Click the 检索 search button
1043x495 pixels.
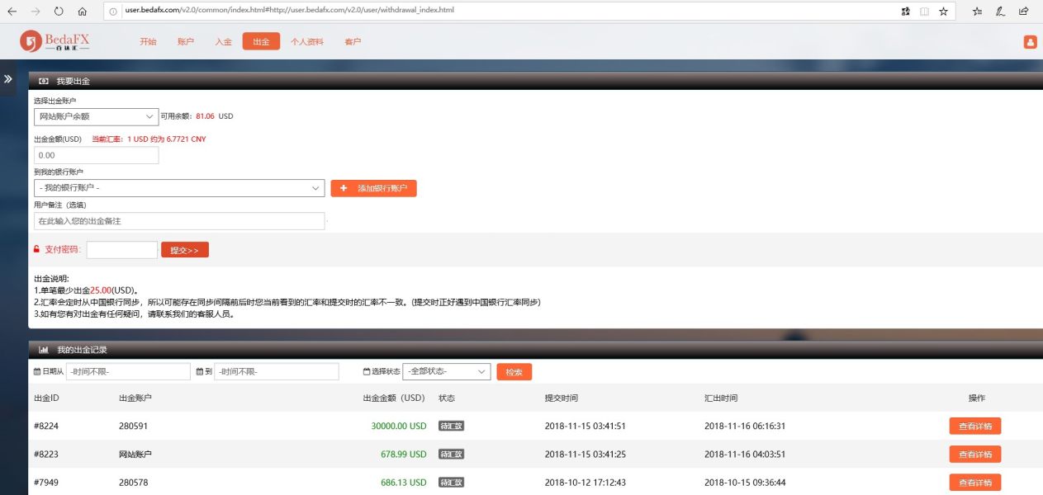pyautogui.click(x=514, y=372)
